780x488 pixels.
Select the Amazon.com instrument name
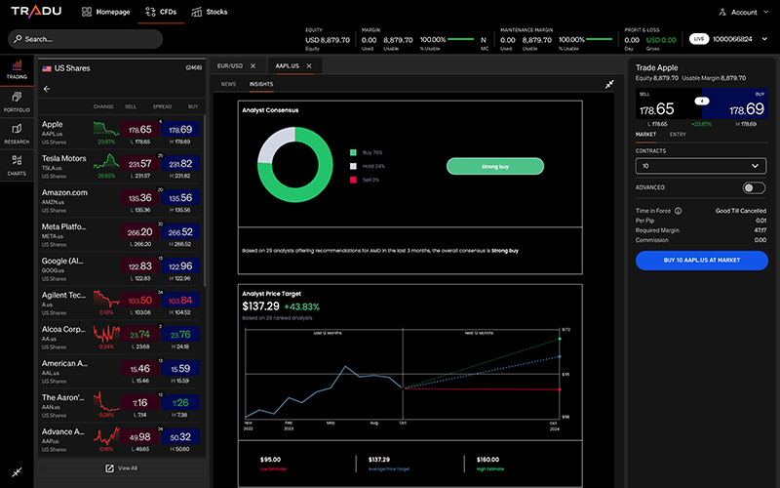64,192
